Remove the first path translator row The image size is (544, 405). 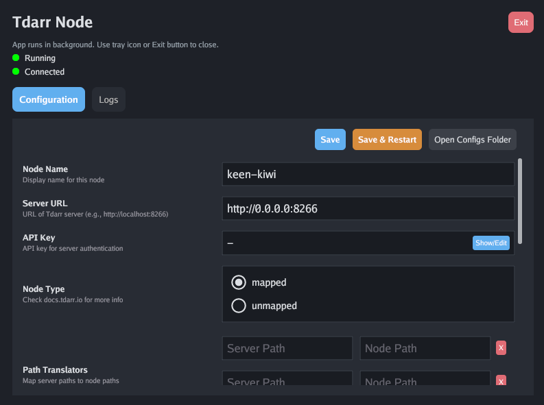coord(501,348)
